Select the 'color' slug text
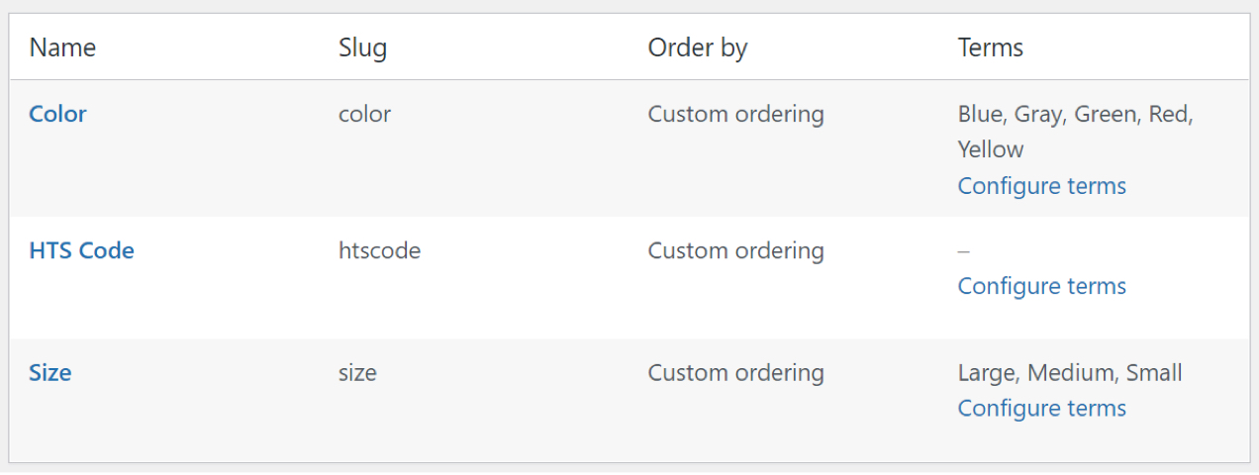 pyautogui.click(x=364, y=114)
